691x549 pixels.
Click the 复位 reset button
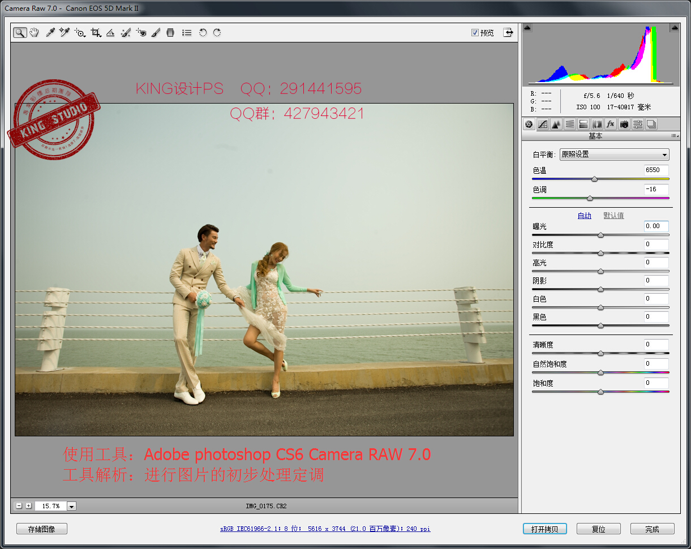tap(599, 529)
